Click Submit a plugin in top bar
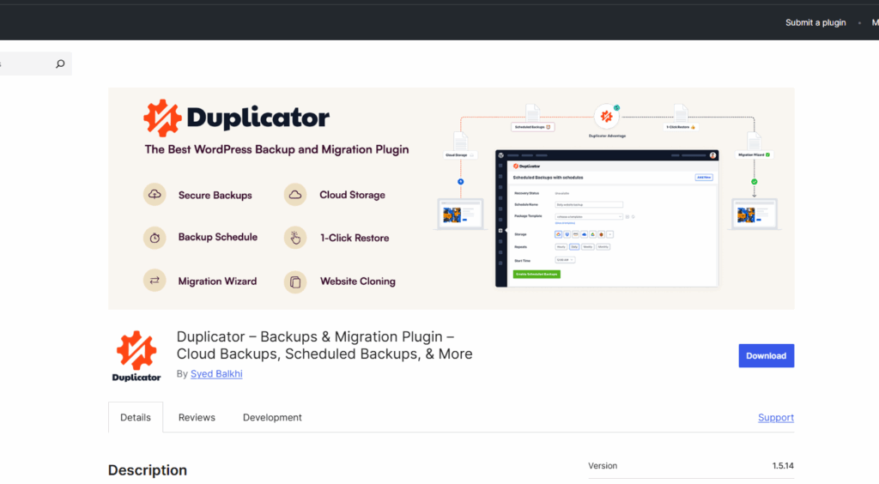This screenshot has width=879, height=484. [815, 22]
